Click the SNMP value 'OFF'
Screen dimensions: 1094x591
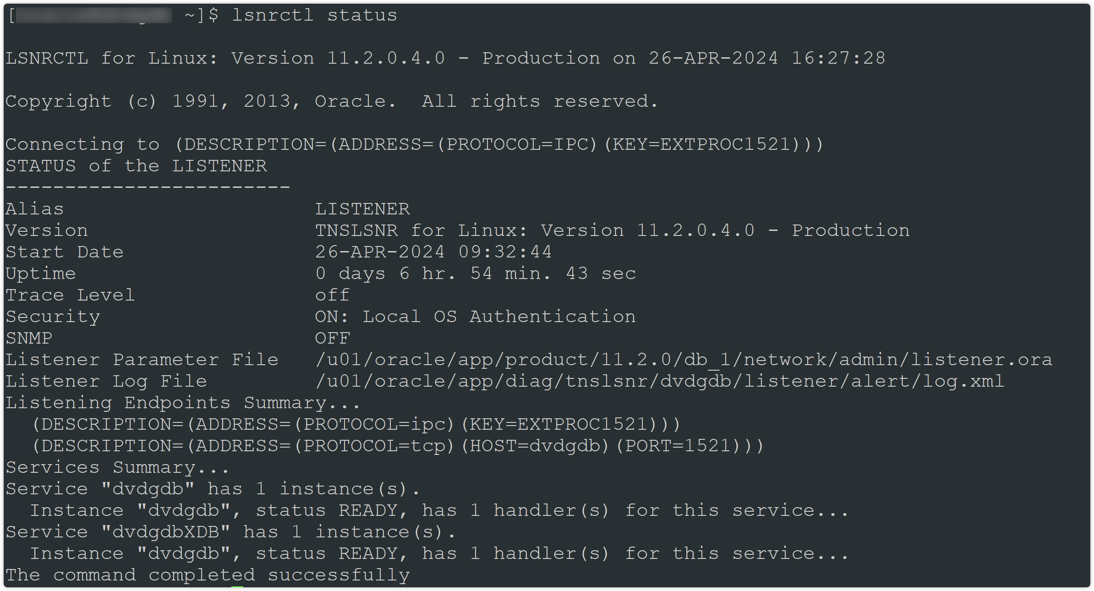(x=332, y=338)
